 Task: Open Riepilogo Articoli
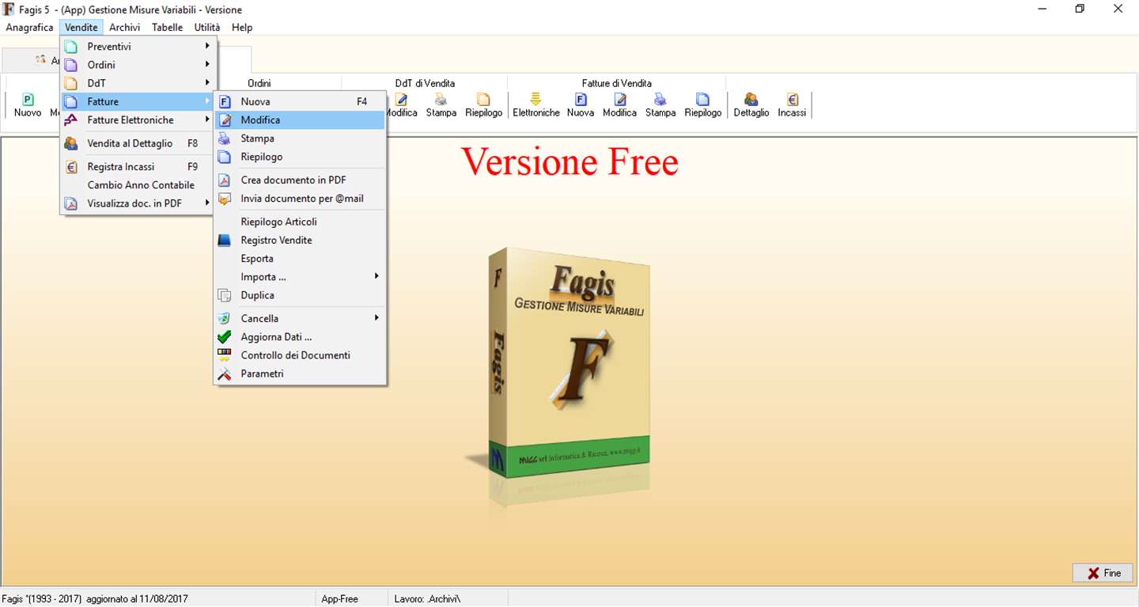(300, 222)
